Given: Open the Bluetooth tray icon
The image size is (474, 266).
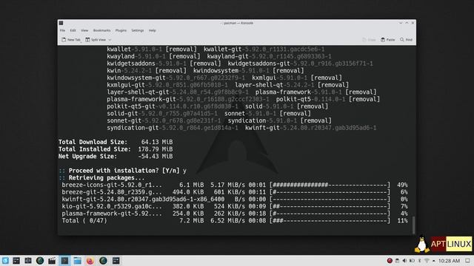Looking at the screenshot, I should pos(420,261).
